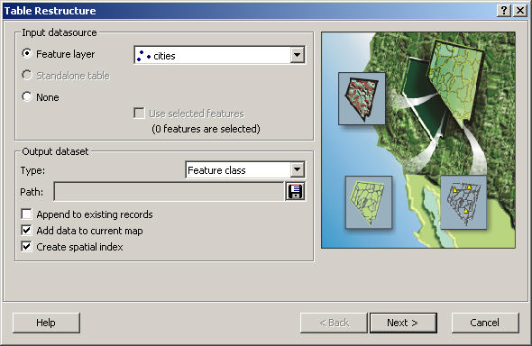Image resolution: width=532 pixels, height=346 pixels.
Task: Click the Help button
Action: [x=46, y=323]
